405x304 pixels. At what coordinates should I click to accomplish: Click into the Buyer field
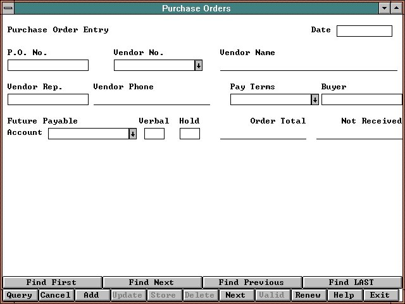[361, 99]
